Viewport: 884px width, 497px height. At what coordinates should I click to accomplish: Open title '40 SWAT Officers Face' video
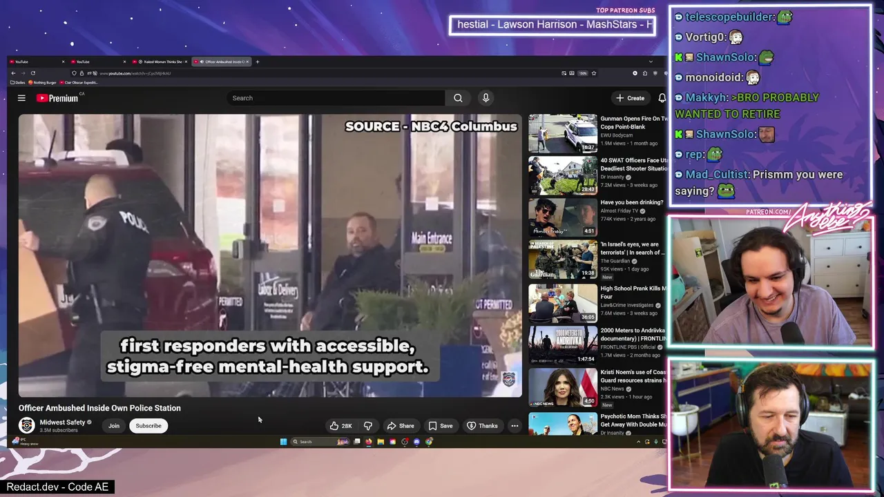634,164
